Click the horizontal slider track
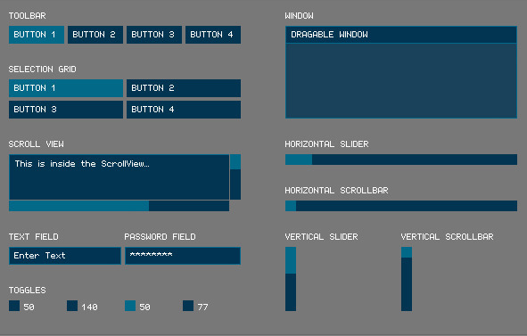Image resolution: width=527 pixels, height=336 pixels. tap(401, 160)
